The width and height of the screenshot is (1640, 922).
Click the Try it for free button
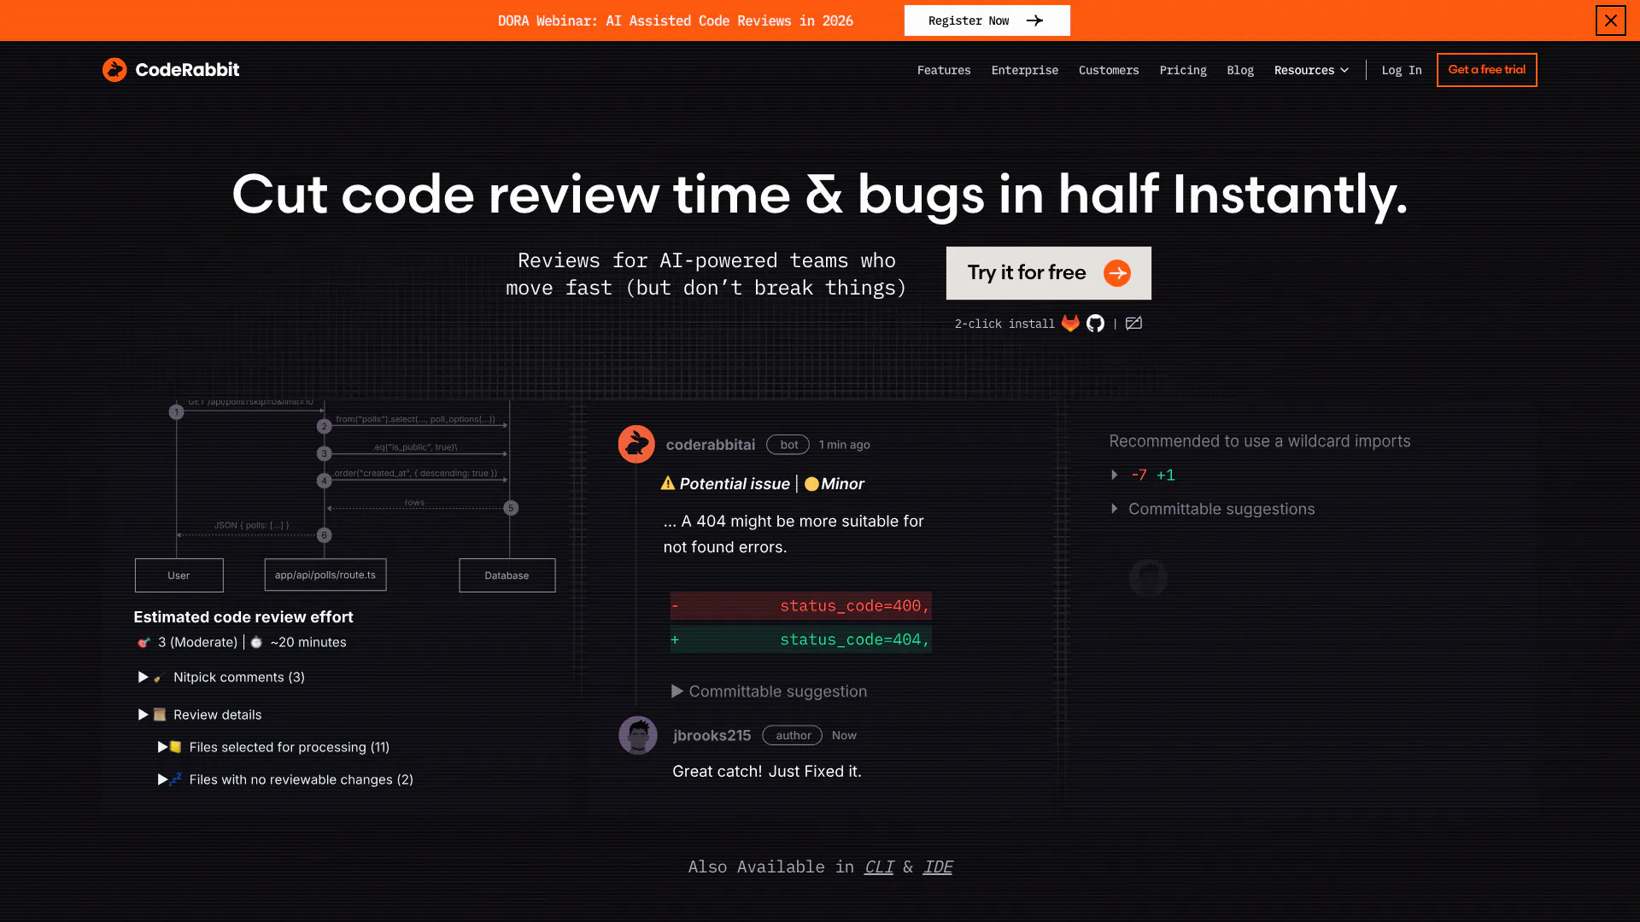[1048, 272]
